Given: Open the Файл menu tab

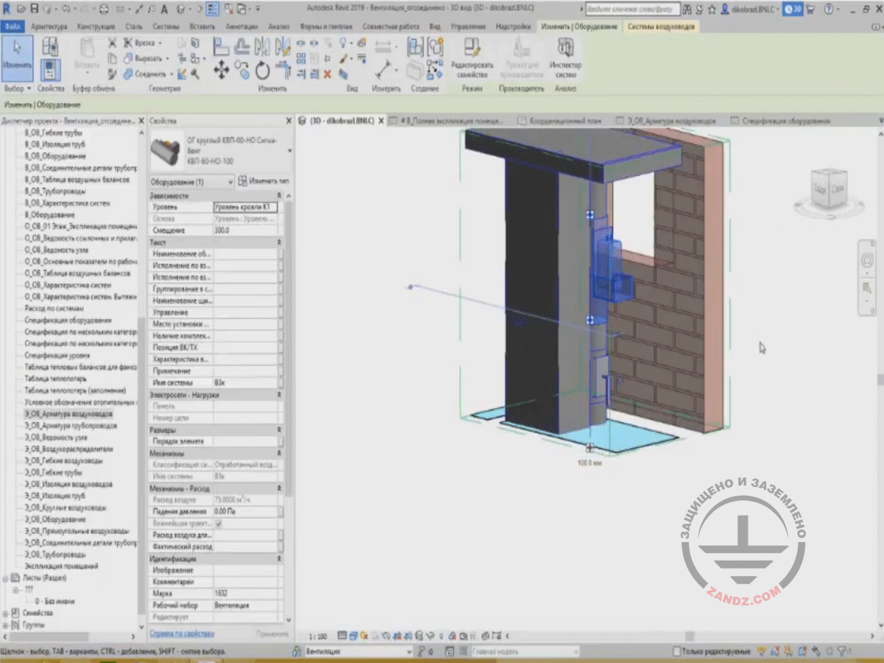Looking at the screenshot, I should [x=11, y=27].
